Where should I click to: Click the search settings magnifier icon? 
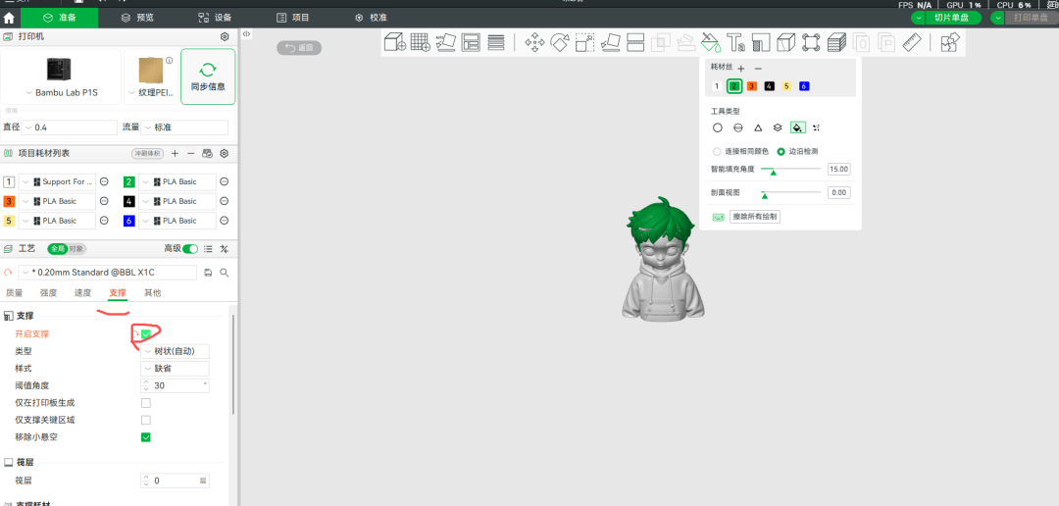click(x=225, y=273)
